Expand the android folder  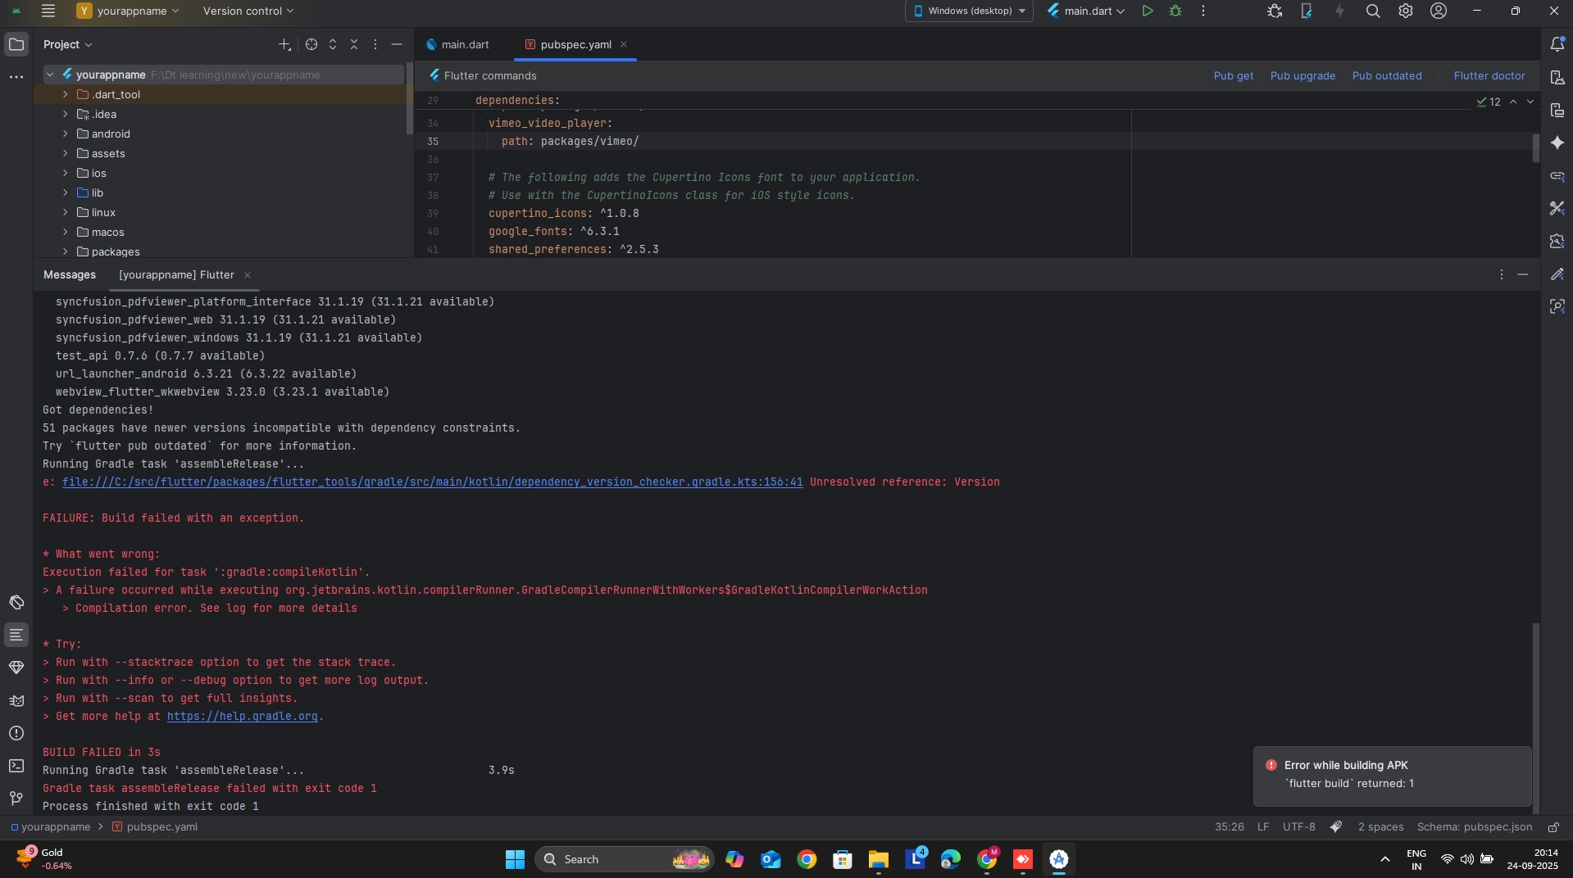66,134
